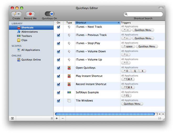Click type icon for iTunes - Volume Down
This screenshot has height=133, width=174.
[x=69, y=51]
